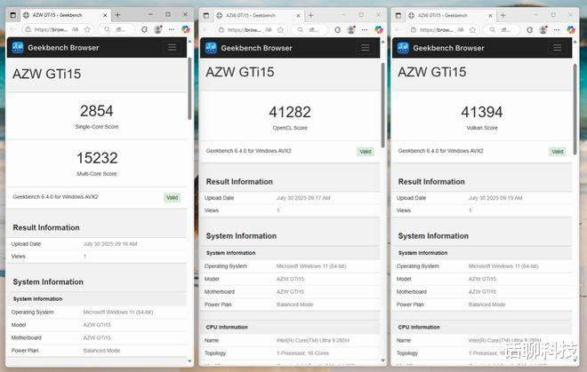Image resolution: width=587 pixels, height=372 pixels.
Task: Click the URL field in Single-Core window
Action: pyautogui.click(x=58, y=29)
